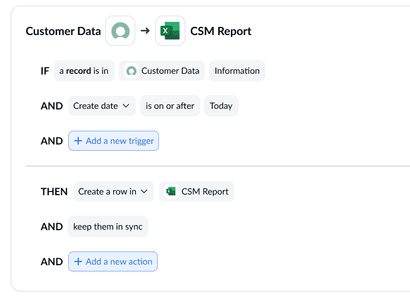Edit the Today date value
This screenshot has height=299, width=410.
click(x=221, y=106)
